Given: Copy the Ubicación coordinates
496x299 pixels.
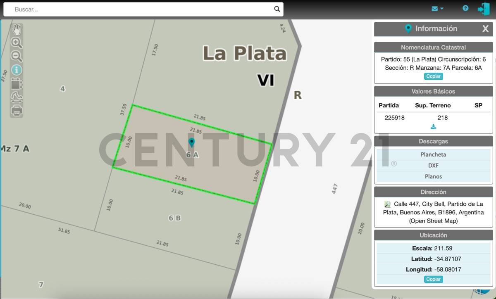Looking at the screenshot, I should tap(433, 280).
